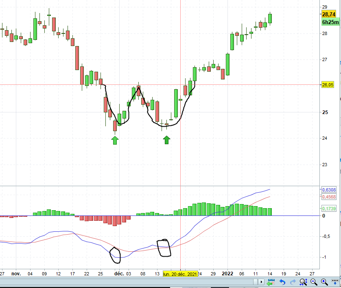Click the current price label 28,74

coord(329,14)
